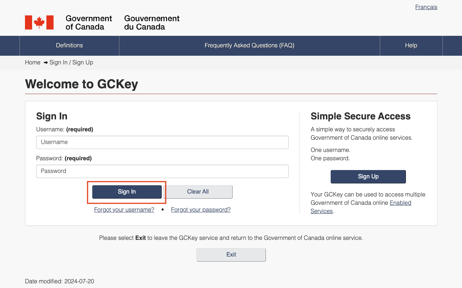462x288 pixels.
Task: Click inside the Password input field
Action: tap(162, 171)
